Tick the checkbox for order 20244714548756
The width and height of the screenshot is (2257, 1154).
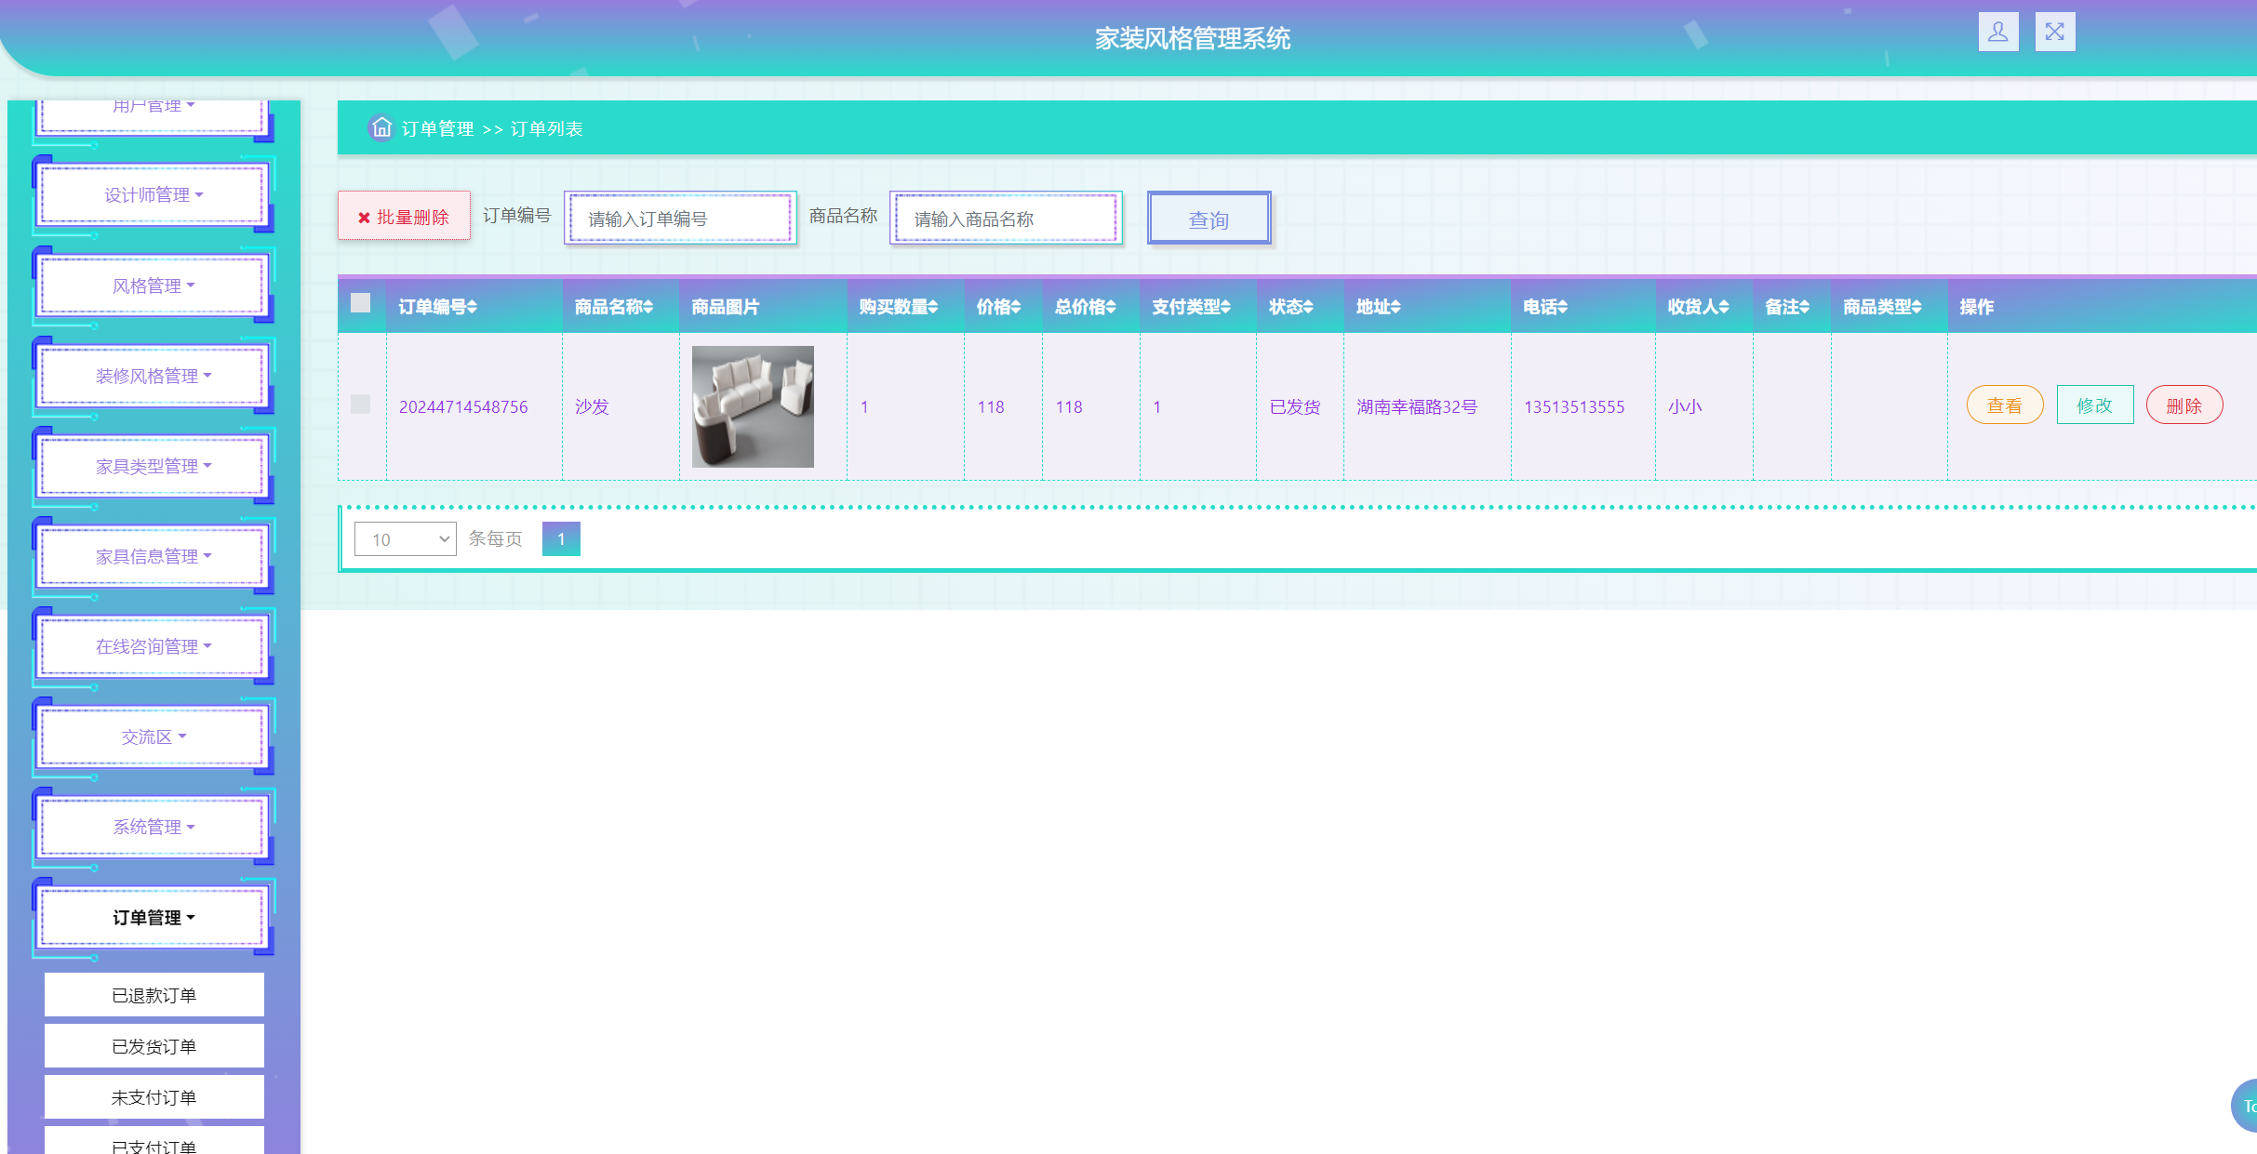361,405
